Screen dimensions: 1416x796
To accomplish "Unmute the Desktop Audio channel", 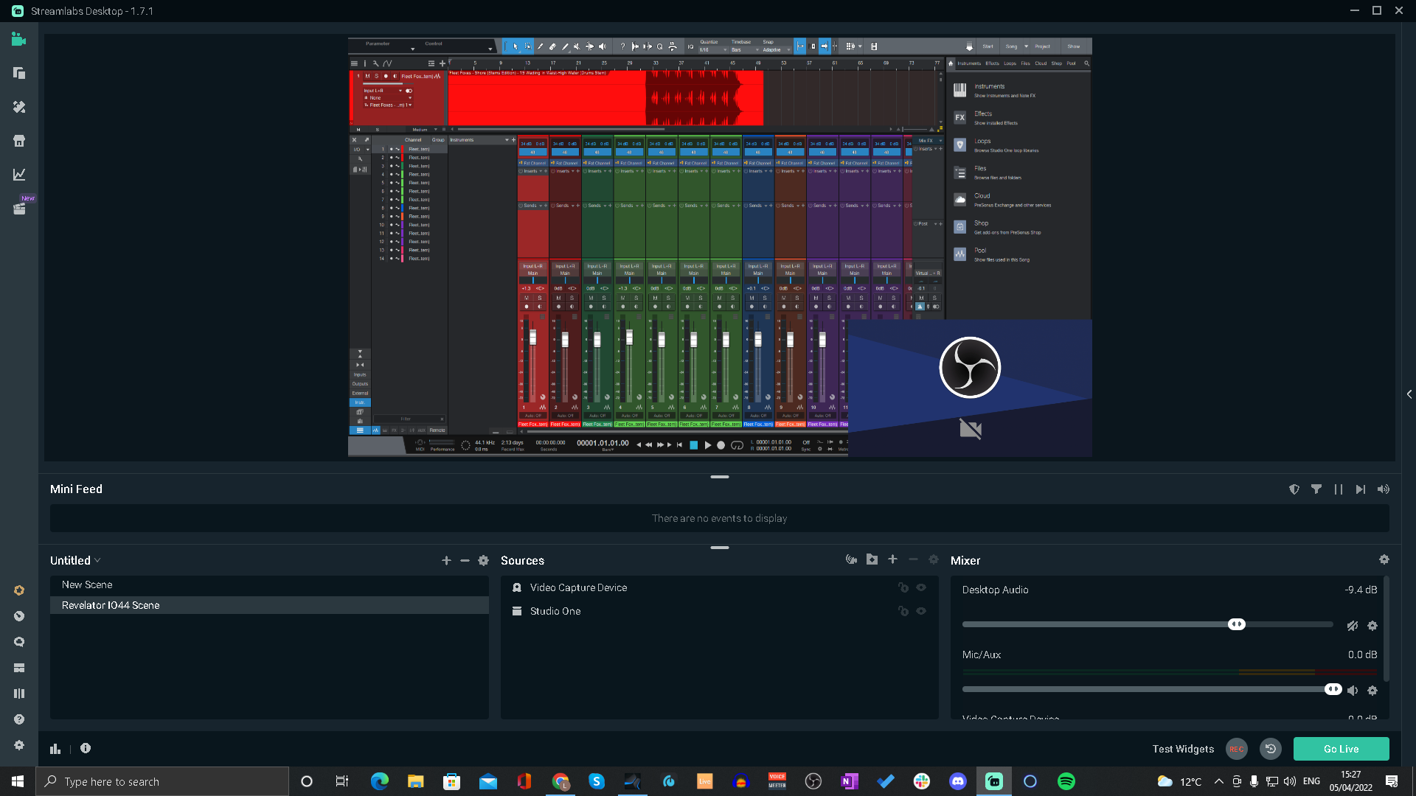I will [1353, 626].
